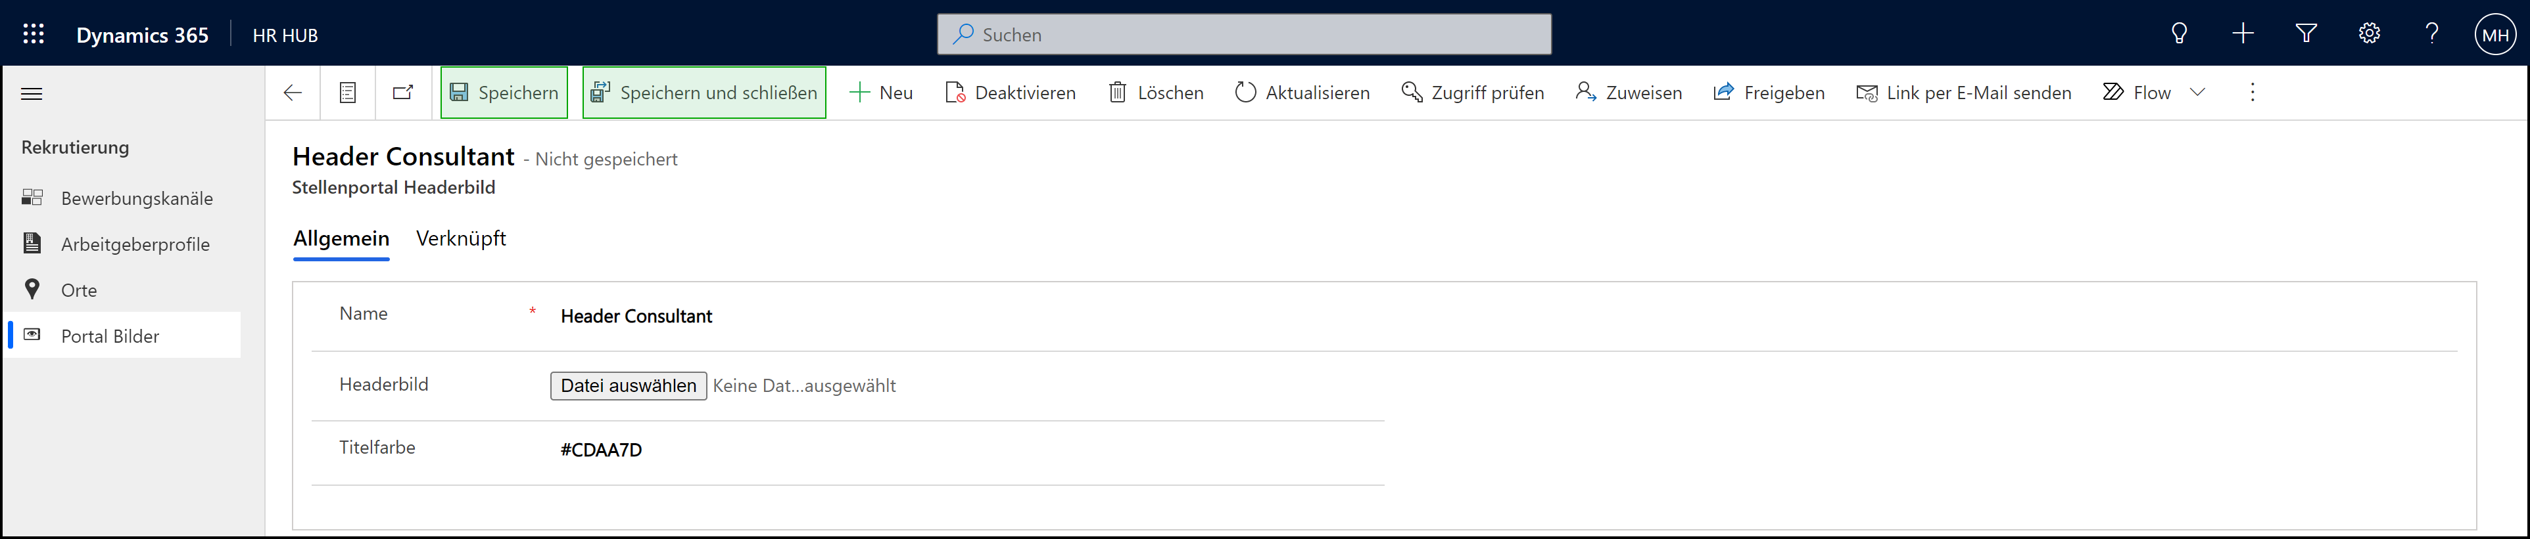Click the help question mark icon
2530x539 pixels.
coord(2432,34)
